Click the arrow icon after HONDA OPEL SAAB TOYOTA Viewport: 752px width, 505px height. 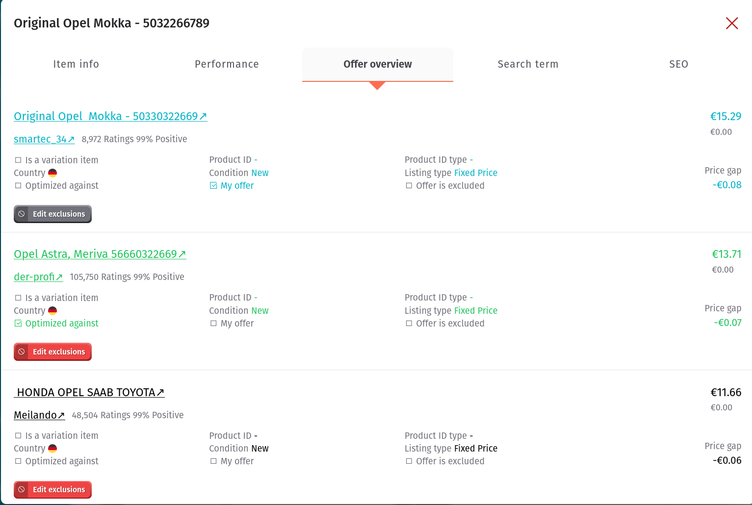(x=160, y=393)
